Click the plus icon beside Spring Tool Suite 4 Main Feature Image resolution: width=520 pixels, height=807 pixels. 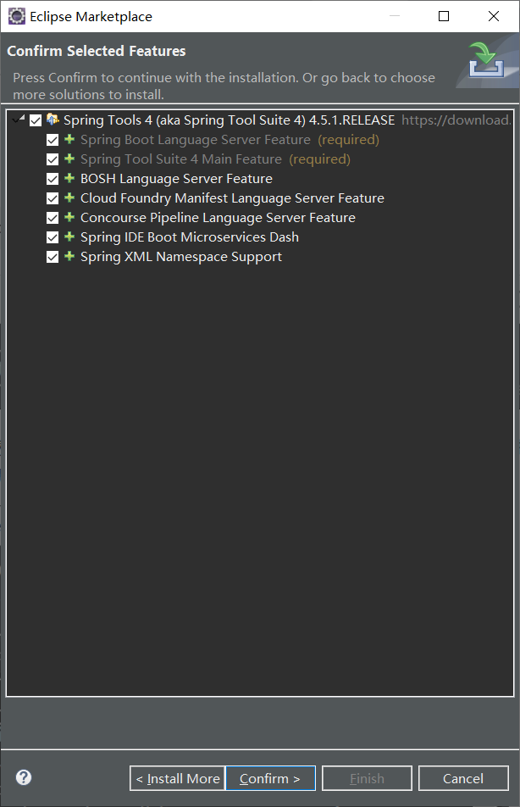69,159
